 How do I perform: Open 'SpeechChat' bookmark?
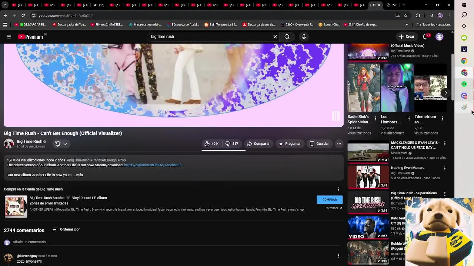pos(329,25)
